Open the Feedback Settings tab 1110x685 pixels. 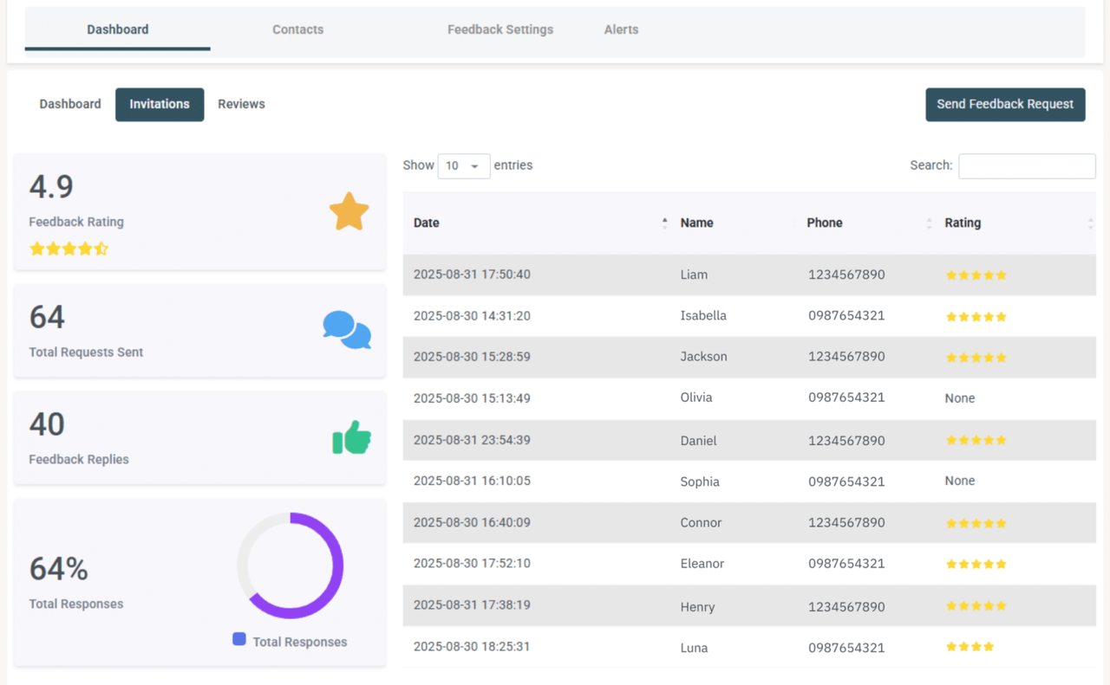click(x=499, y=29)
